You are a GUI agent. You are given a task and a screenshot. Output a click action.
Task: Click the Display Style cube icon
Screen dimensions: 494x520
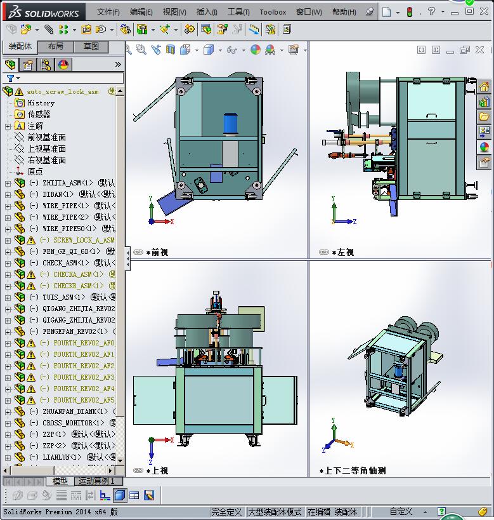pos(209,50)
